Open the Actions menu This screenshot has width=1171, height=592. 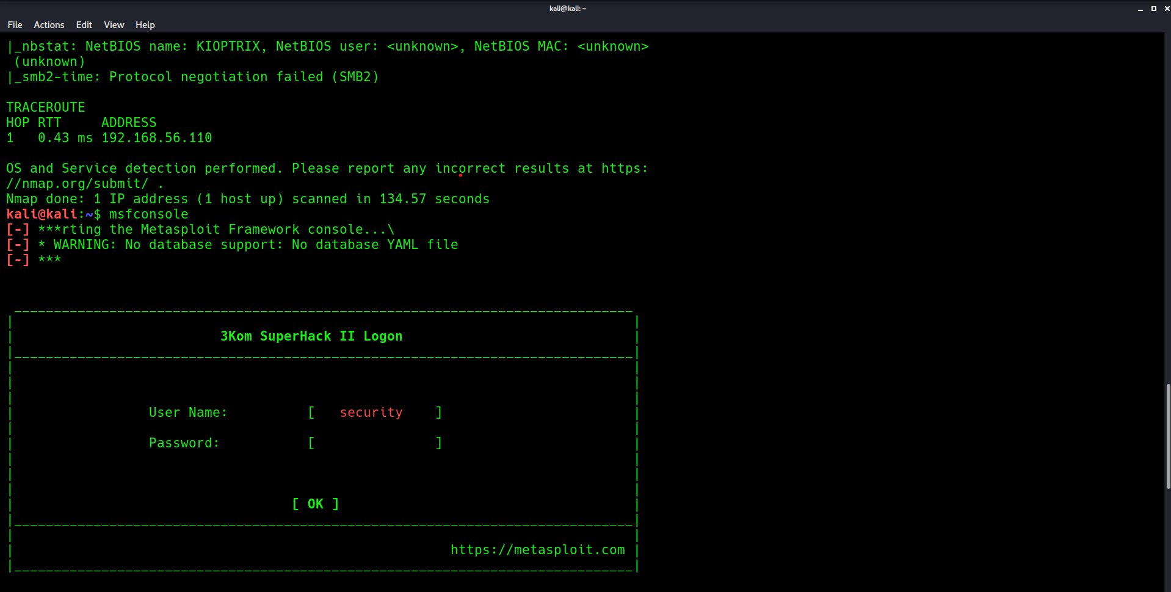click(49, 25)
